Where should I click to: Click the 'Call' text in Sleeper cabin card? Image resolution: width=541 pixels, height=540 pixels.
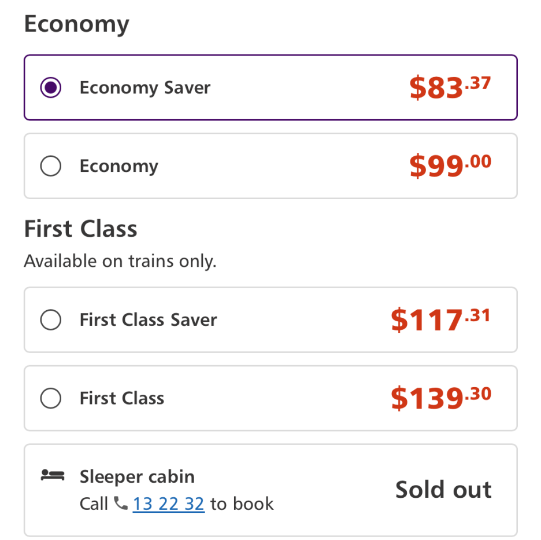tap(94, 504)
